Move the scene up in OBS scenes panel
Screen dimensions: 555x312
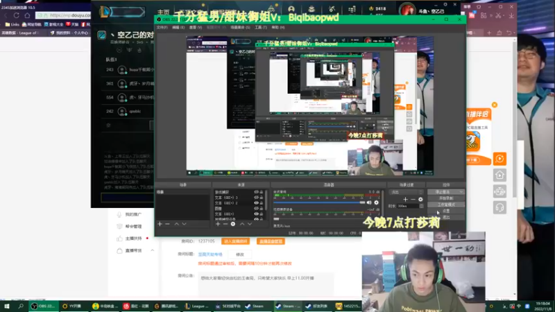(176, 224)
